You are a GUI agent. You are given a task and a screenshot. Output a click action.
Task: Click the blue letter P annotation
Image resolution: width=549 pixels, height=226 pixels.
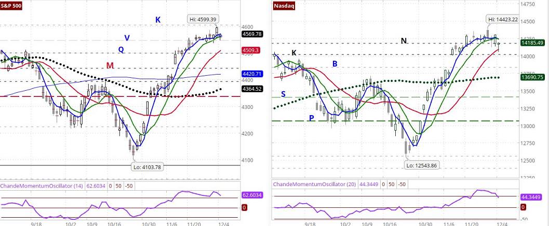(x=312, y=118)
